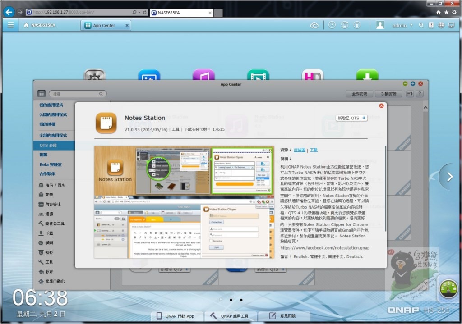This screenshot has width=462, height=324.
Task: Focus the App Center search field
Action: click(x=78, y=94)
